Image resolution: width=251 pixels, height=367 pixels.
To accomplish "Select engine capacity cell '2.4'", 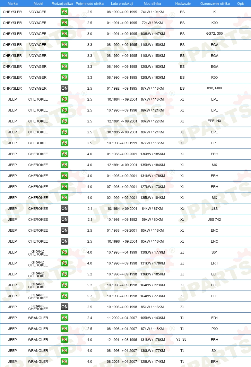I will pyautogui.click(x=90, y=318).
